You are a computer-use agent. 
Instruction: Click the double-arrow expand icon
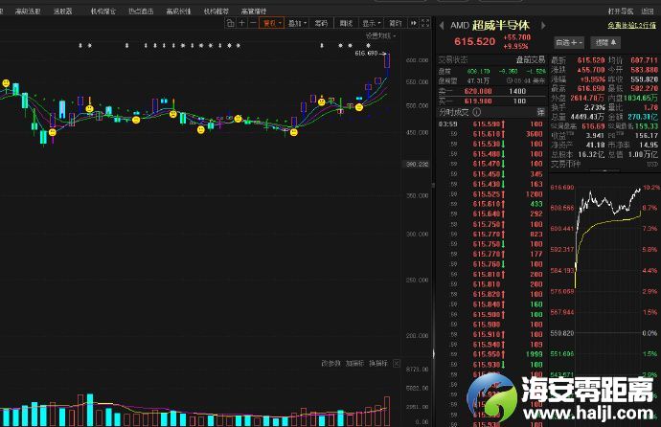pos(414,23)
